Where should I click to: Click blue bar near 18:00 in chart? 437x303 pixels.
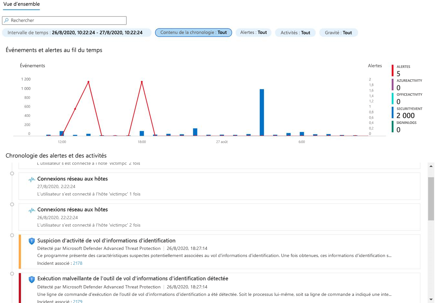(x=142, y=133)
